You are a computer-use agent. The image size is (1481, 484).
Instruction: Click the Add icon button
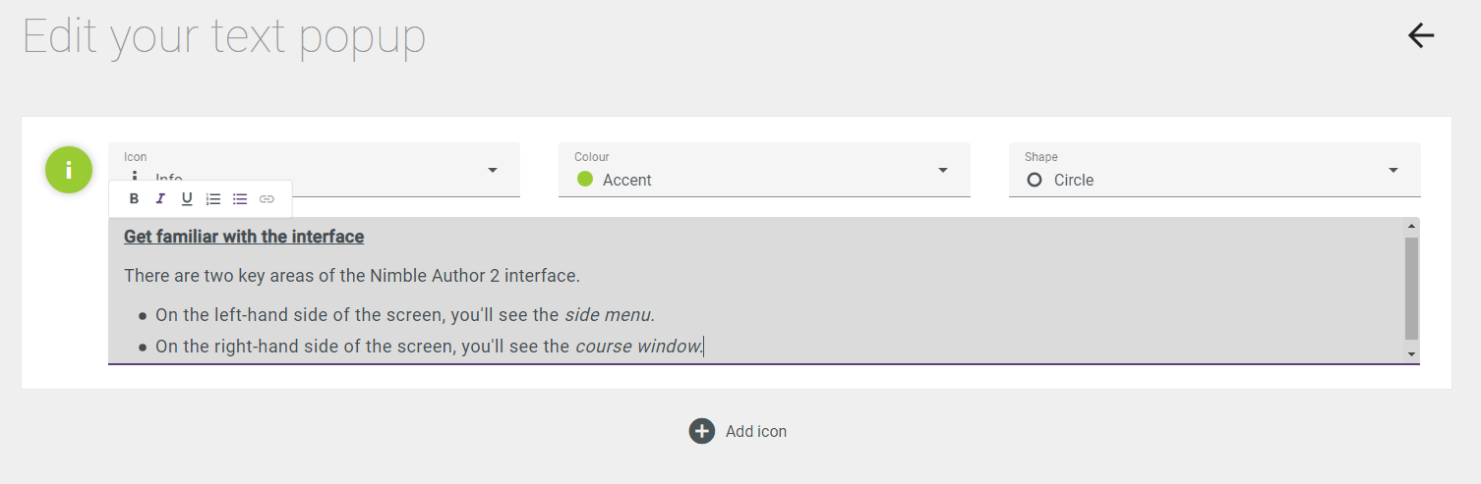pos(738,431)
